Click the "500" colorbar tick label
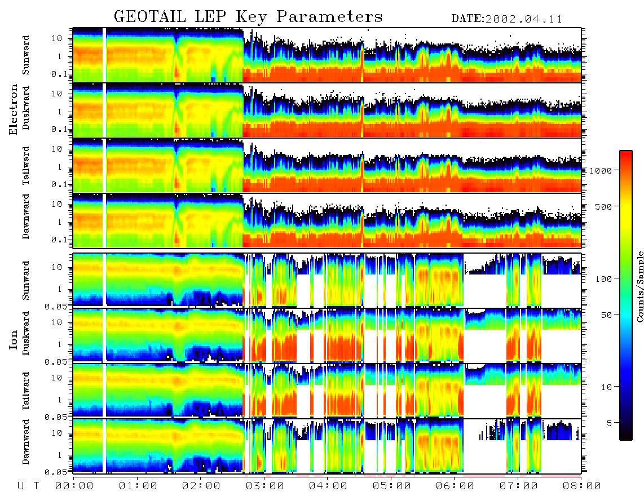 603,206
